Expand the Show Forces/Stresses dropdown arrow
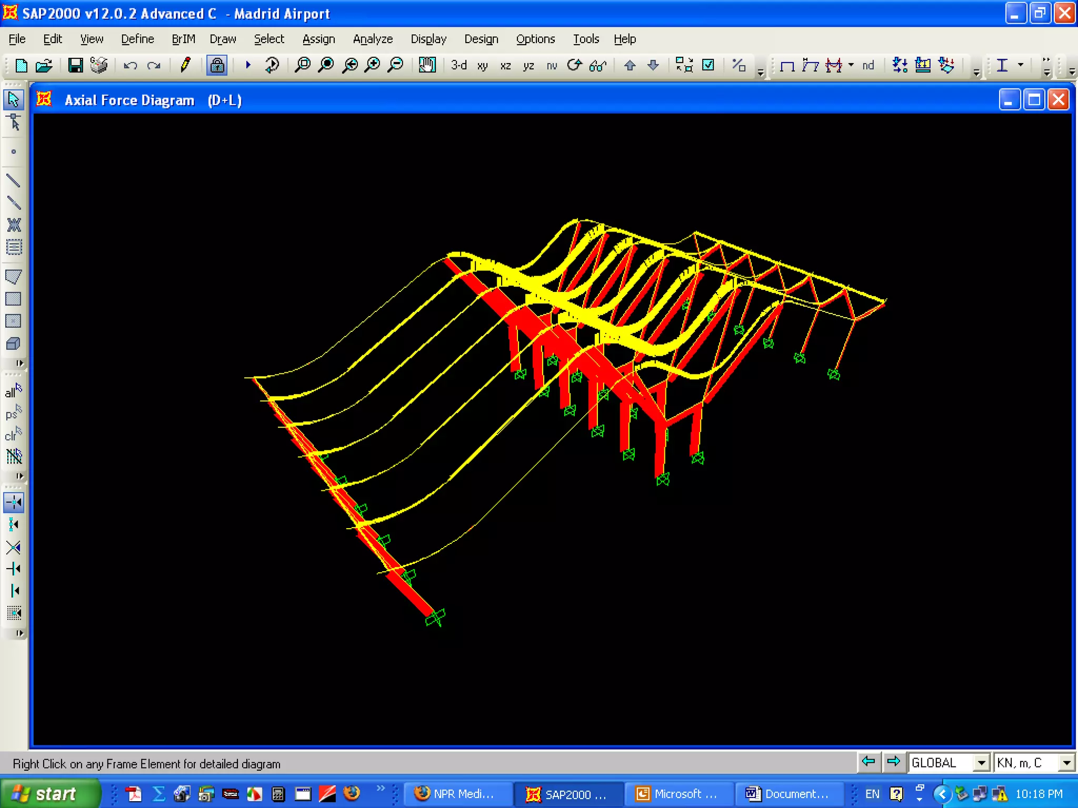This screenshot has width=1078, height=808. coord(851,65)
